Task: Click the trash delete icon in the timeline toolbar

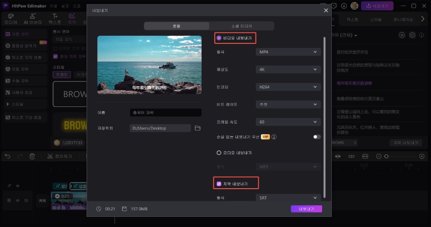Action: [x=32, y=156]
